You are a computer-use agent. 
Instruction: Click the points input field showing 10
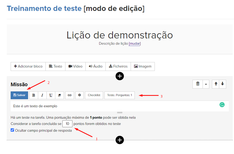(x=67, y=124)
